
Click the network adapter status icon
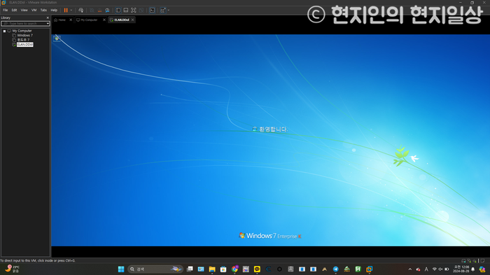(469, 260)
